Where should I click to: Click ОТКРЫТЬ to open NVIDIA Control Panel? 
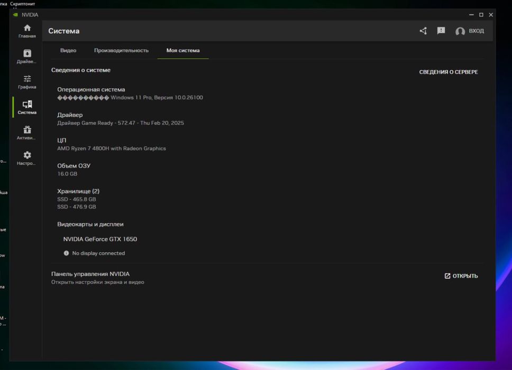[x=461, y=276]
